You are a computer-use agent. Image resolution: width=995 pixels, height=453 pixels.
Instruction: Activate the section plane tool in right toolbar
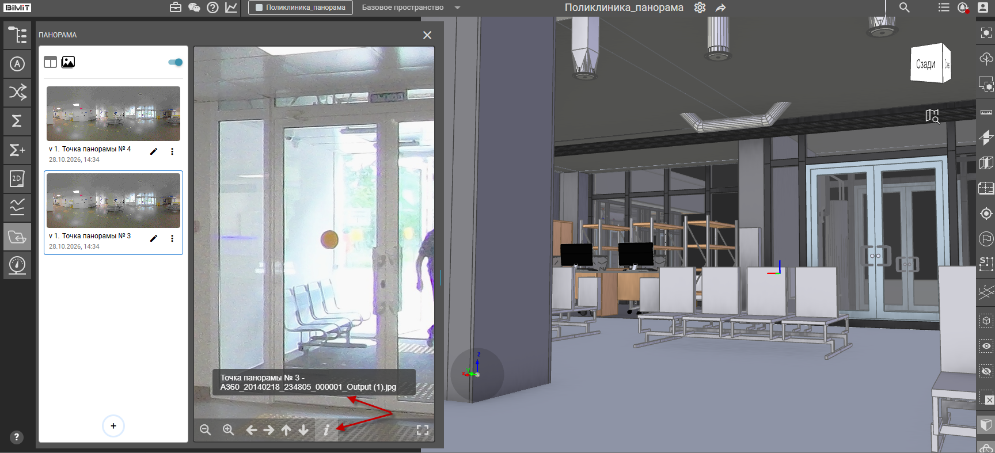[x=986, y=137]
